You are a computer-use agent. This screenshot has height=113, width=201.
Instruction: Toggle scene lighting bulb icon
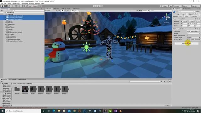click(62, 11)
